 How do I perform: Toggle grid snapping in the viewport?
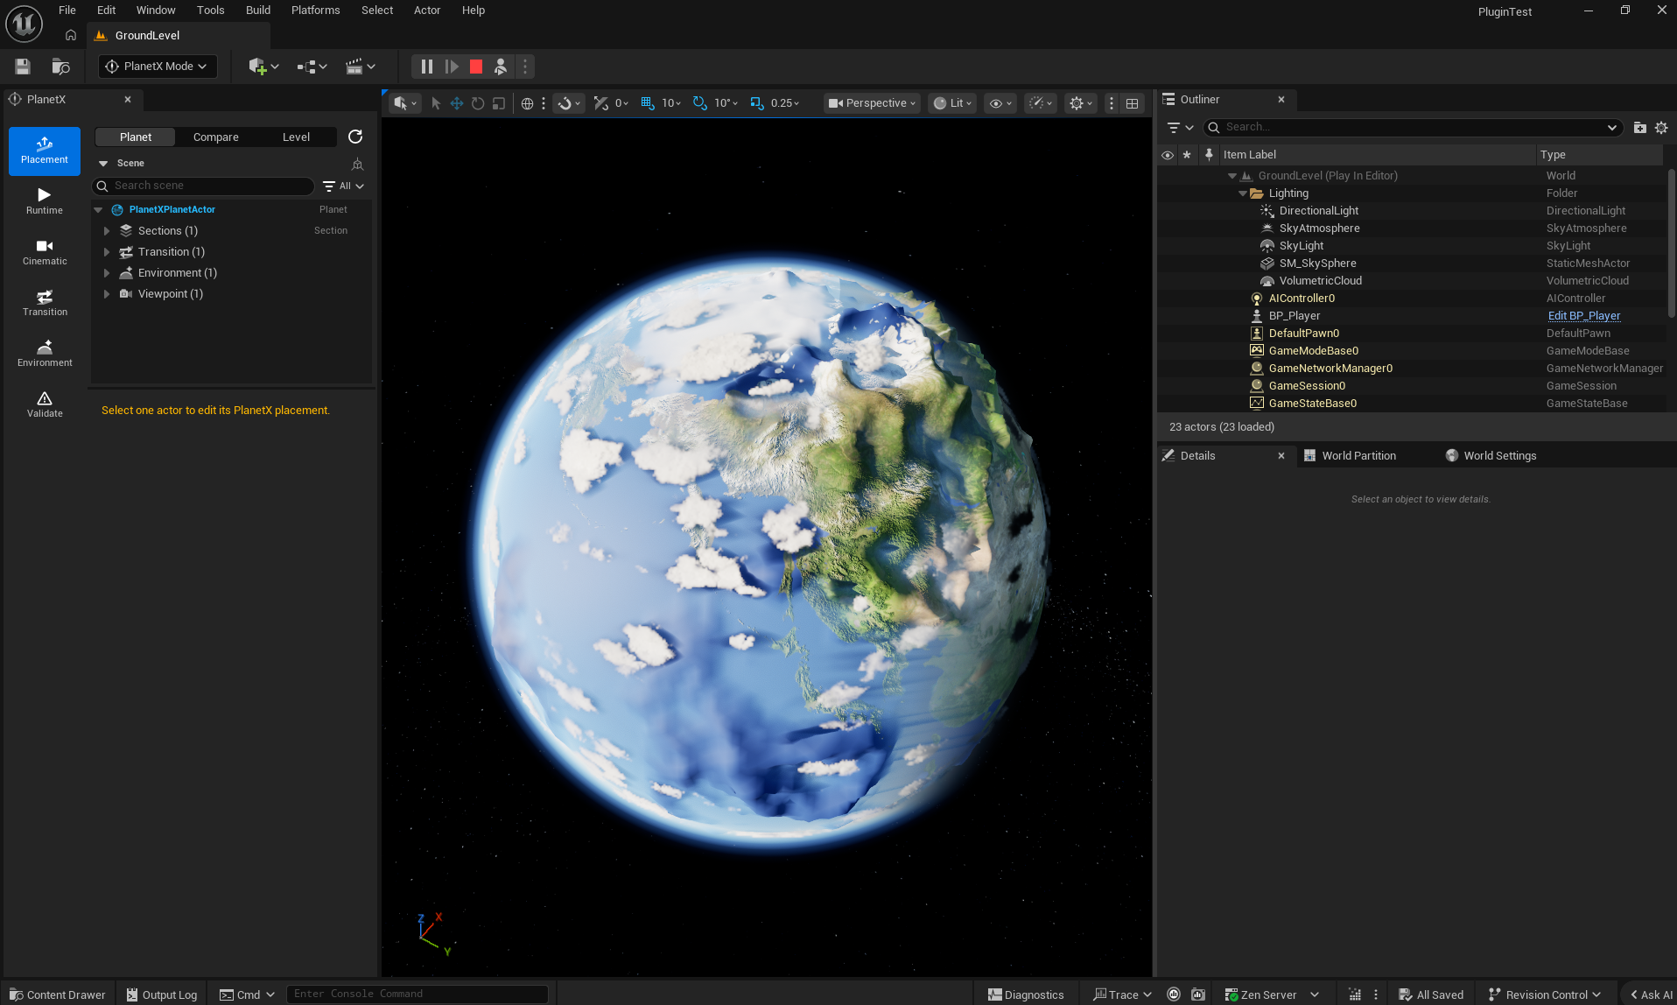coord(648,103)
